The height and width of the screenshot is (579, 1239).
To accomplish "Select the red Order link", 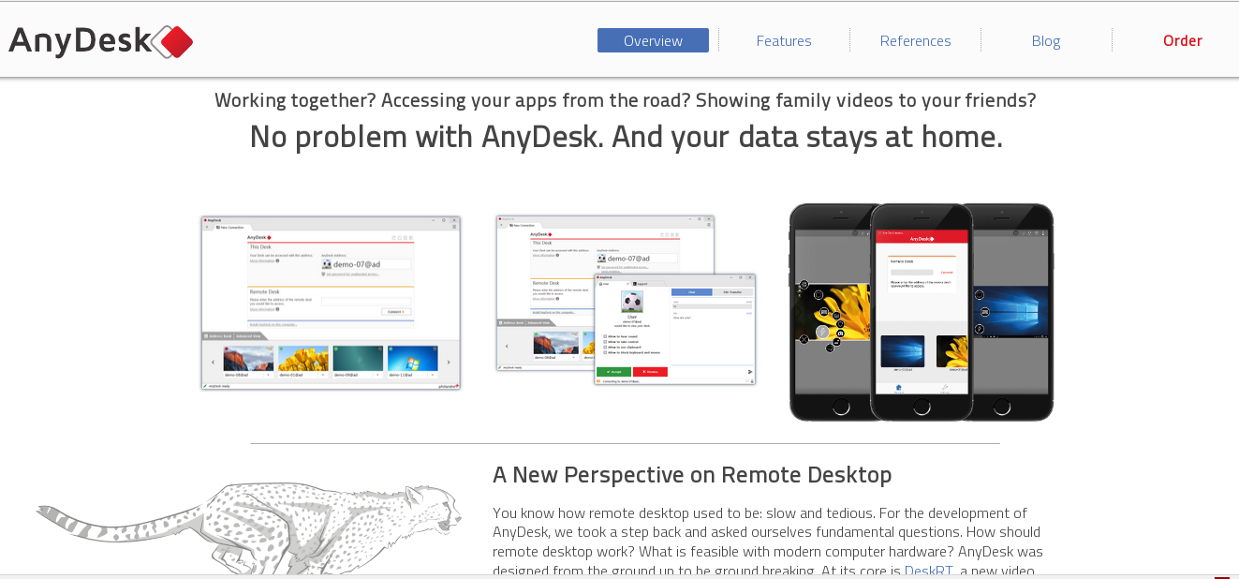I will coord(1183,40).
